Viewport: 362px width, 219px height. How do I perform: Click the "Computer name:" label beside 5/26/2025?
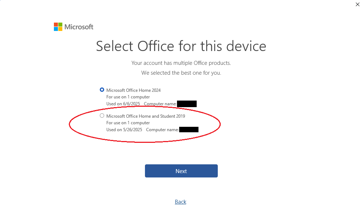coord(162,130)
